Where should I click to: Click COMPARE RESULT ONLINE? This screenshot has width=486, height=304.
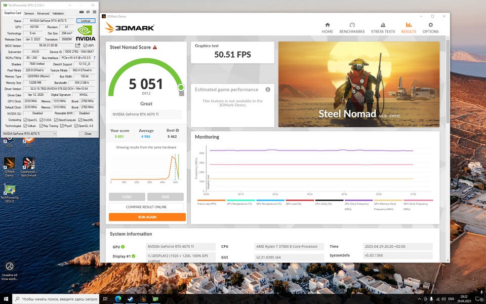pyautogui.click(x=146, y=207)
